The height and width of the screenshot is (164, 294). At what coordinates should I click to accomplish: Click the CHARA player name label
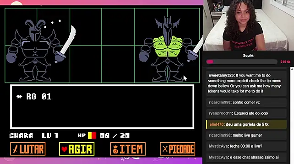22,135
